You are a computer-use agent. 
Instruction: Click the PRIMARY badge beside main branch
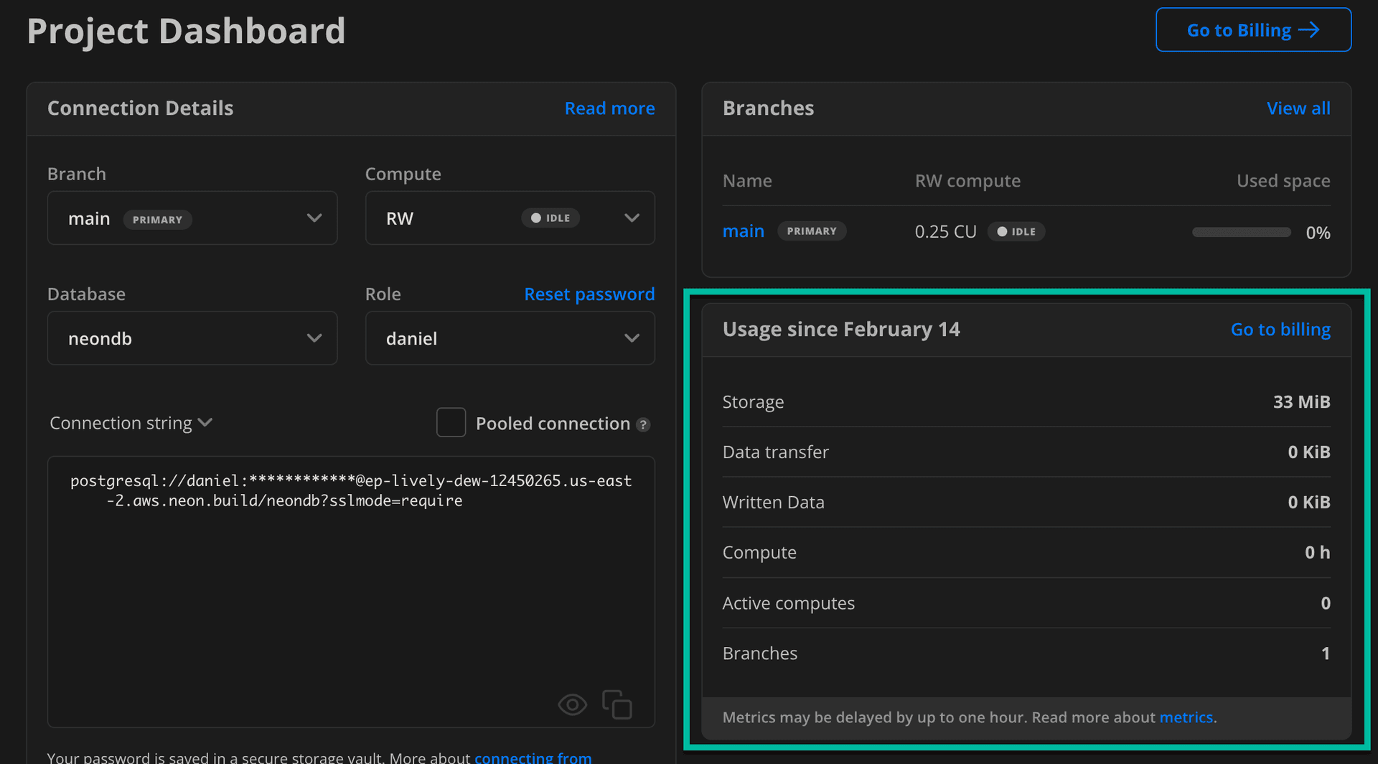(x=158, y=219)
